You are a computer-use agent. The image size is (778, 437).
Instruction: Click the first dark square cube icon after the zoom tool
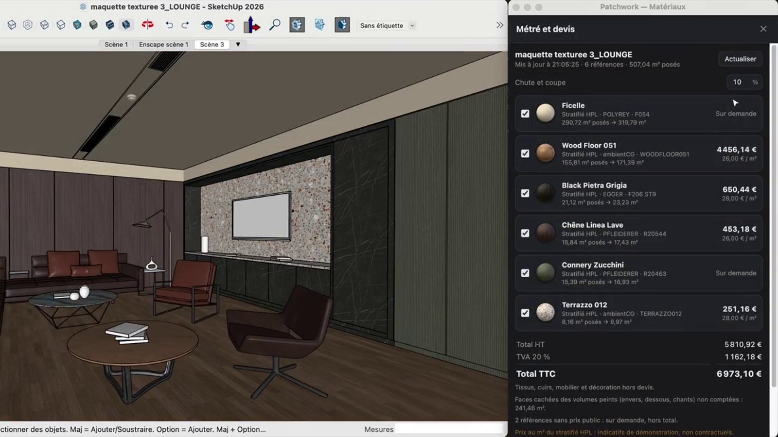297,25
